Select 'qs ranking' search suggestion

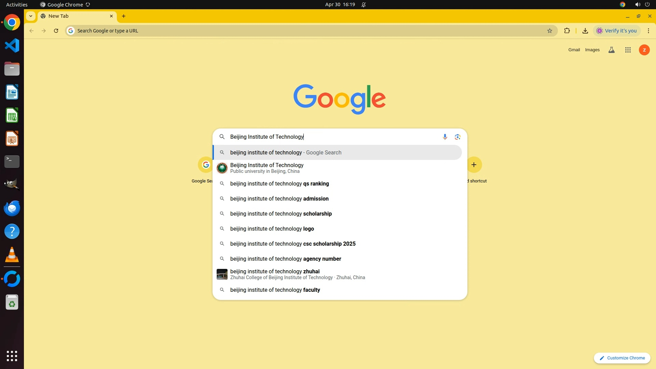(279, 184)
